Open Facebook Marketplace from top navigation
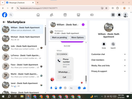This screenshot has height=99, width=132. tap(78, 15)
